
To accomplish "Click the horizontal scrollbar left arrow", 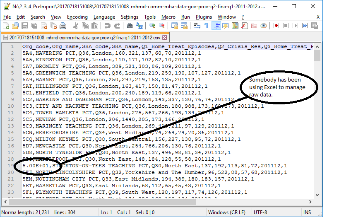I will [x=6, y=202].
